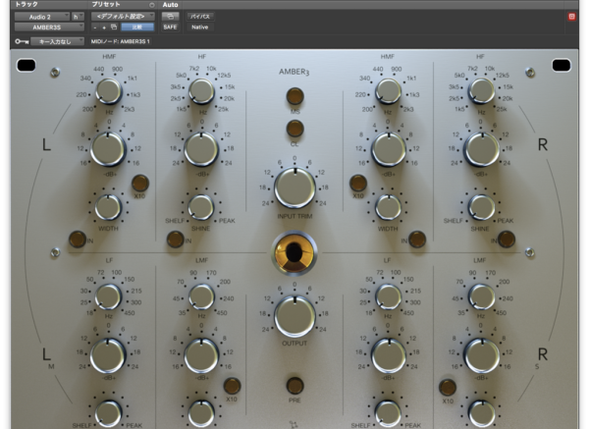Click the right LMF frequency Hz knob

click(x=481, y=296)
